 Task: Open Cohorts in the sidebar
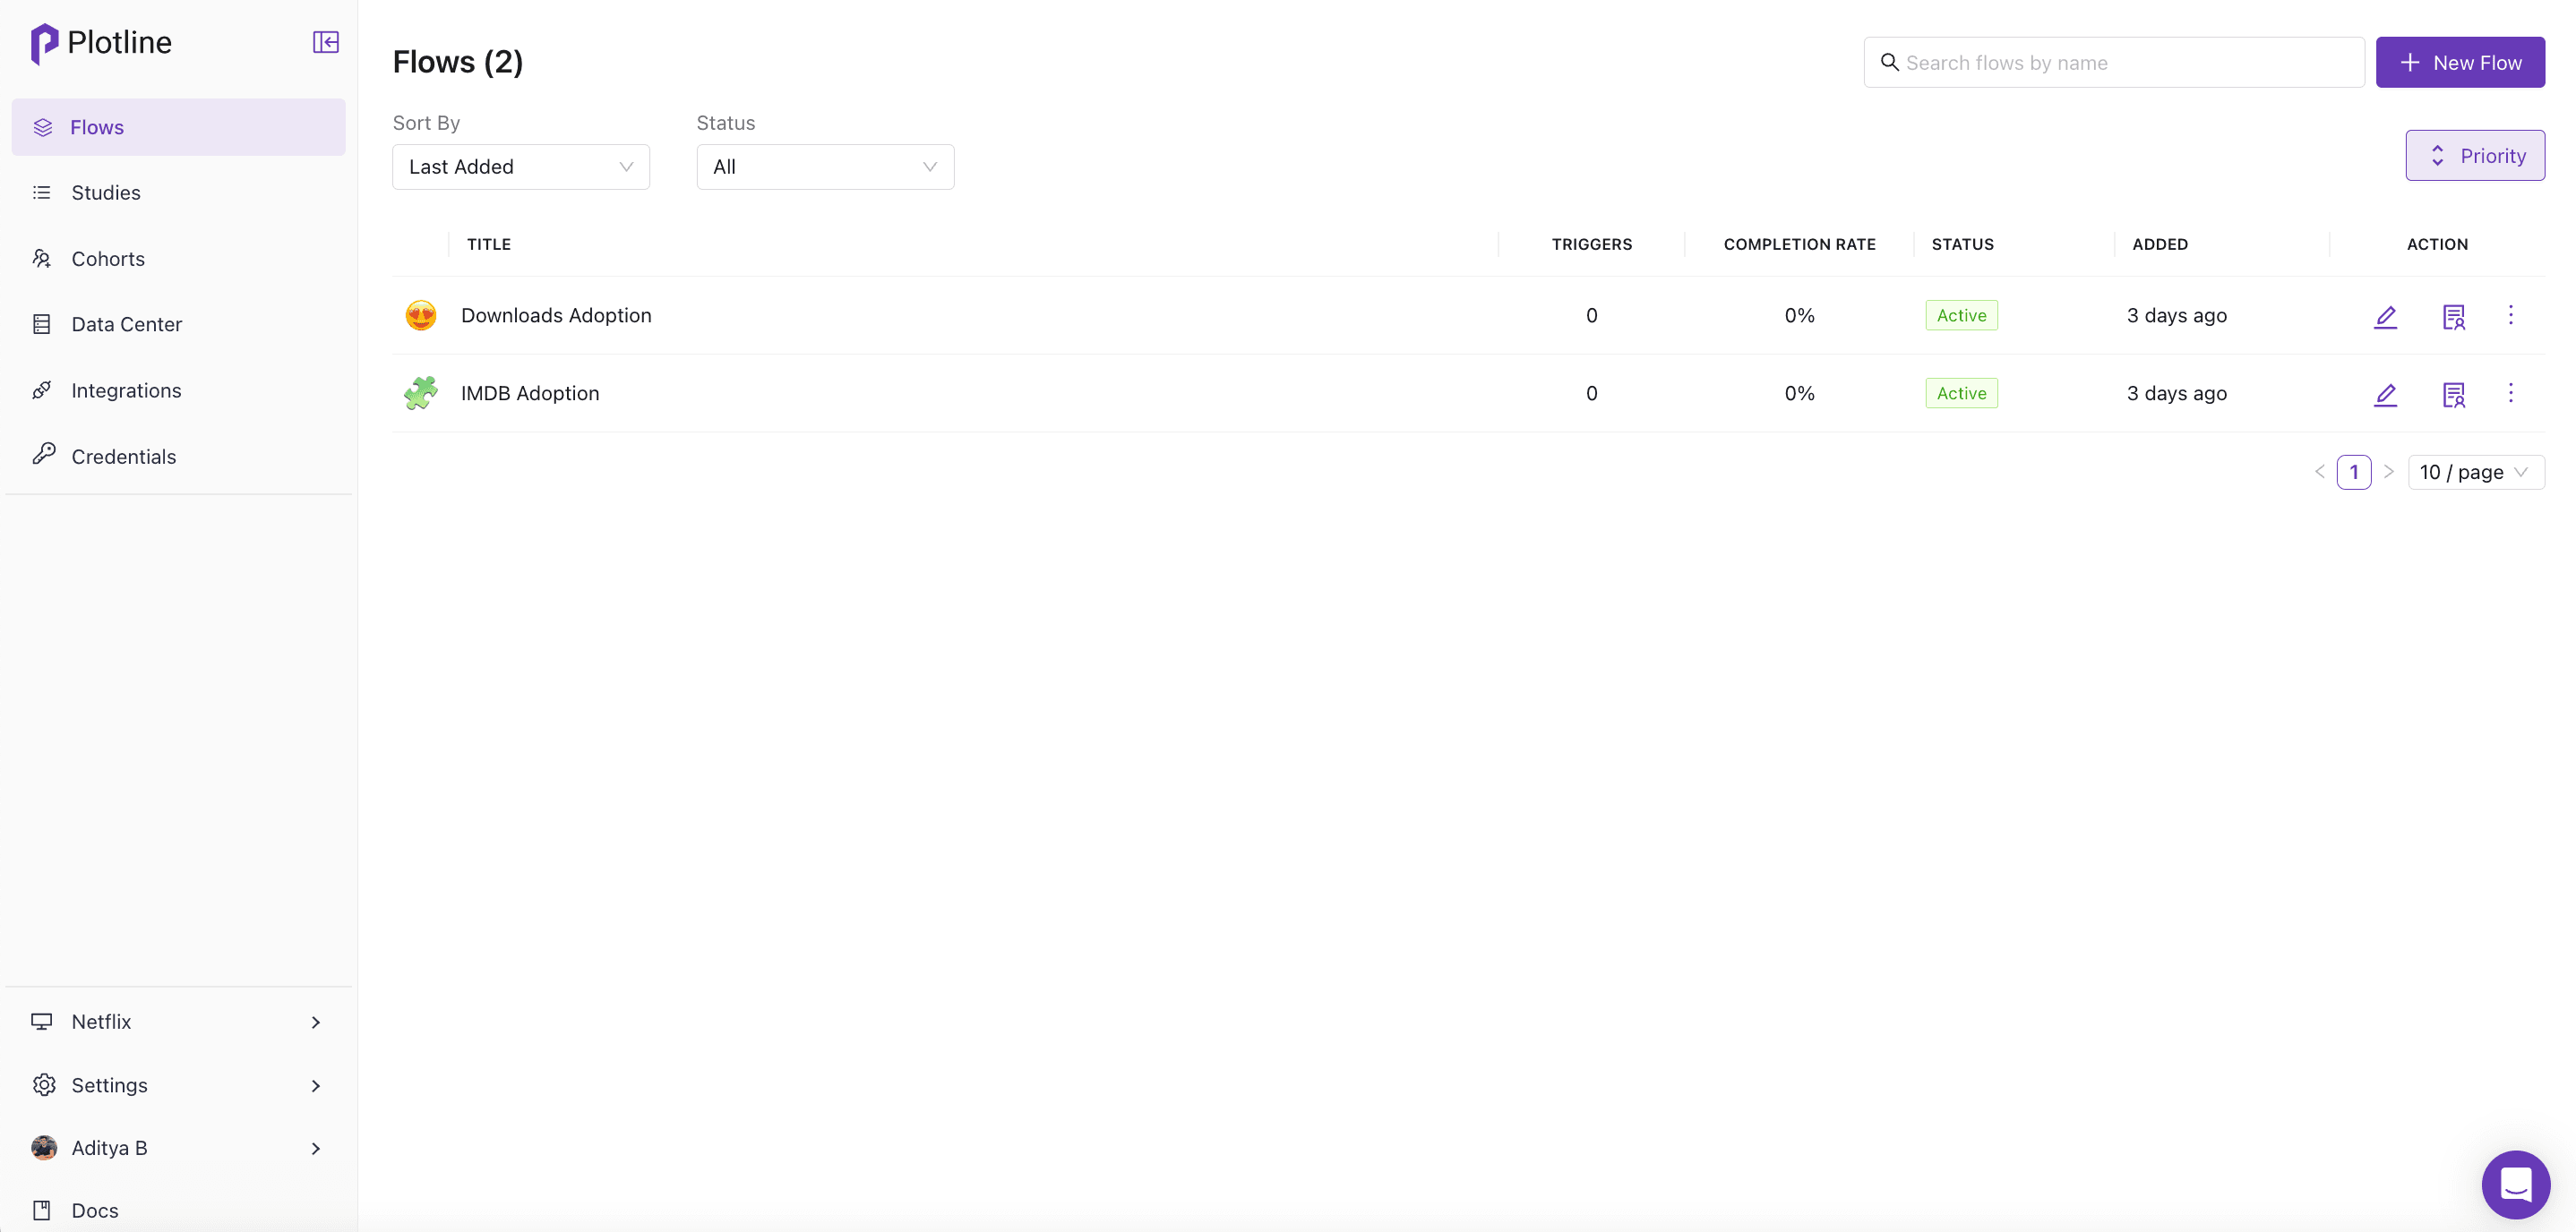(108, 259)
